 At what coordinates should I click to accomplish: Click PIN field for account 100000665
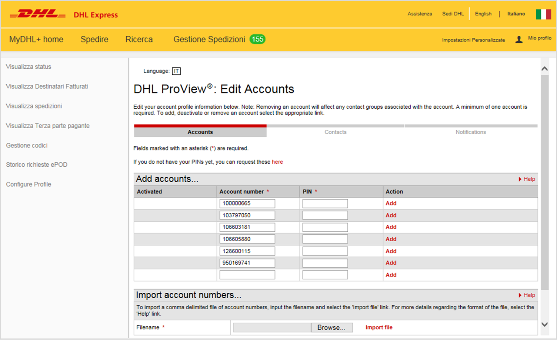(325, 203)
